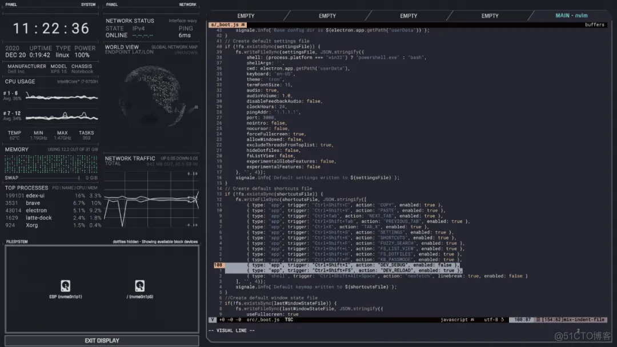Viewport: 617px width, 347px height.
Task: Click the latte-dock process row
Action: coord(53,217)
